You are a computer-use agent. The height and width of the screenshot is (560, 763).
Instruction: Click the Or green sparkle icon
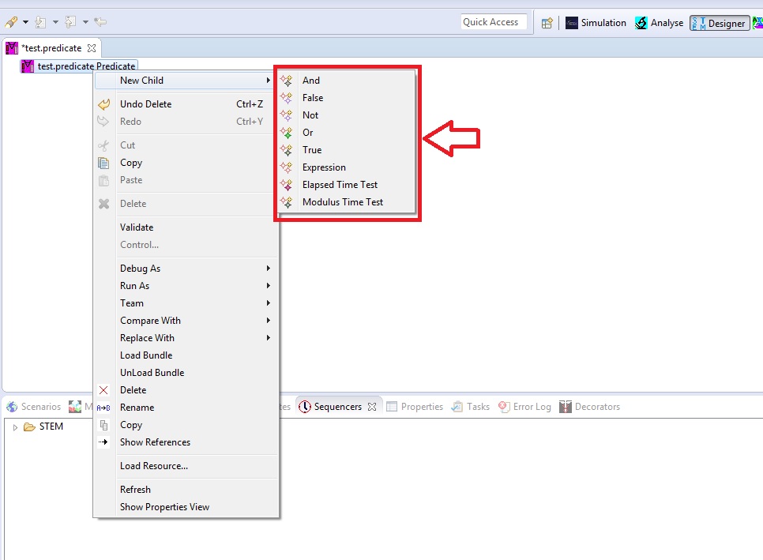tap(287, 133)
